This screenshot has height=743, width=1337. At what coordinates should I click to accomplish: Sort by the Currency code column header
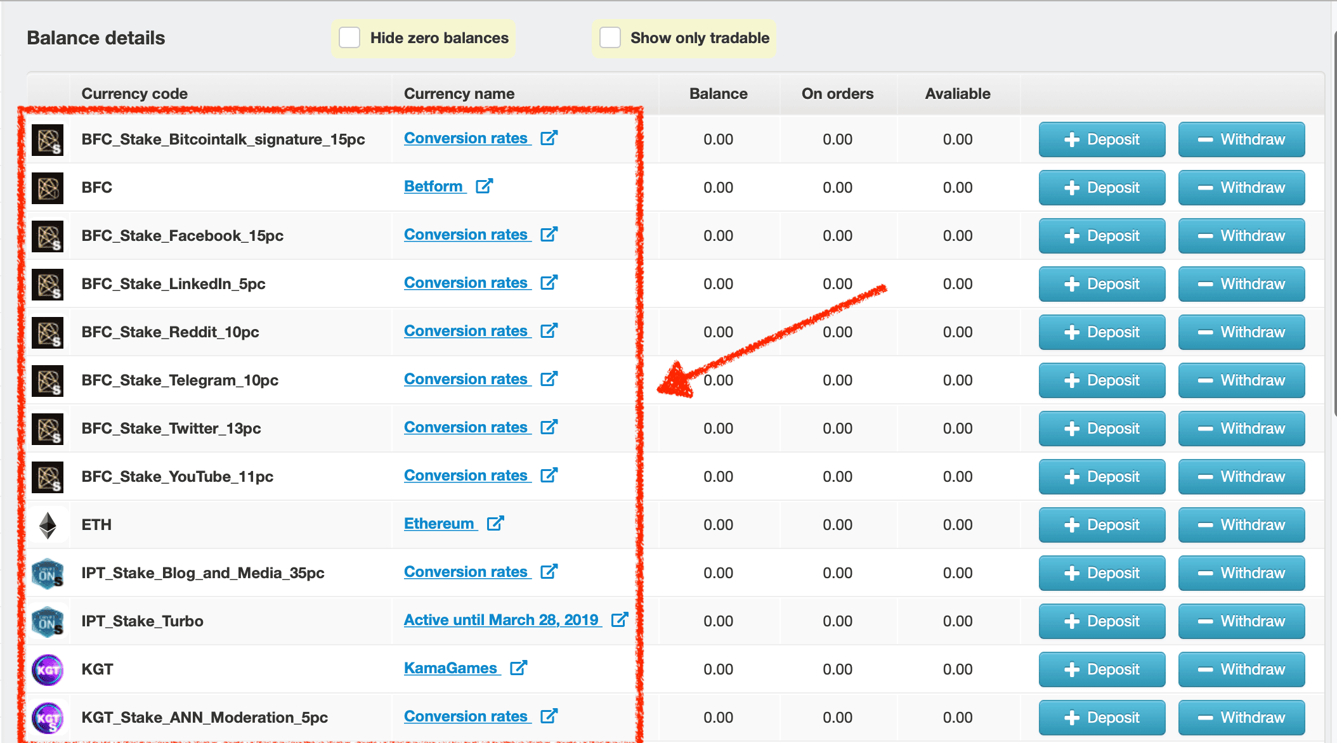coord(134,94)
